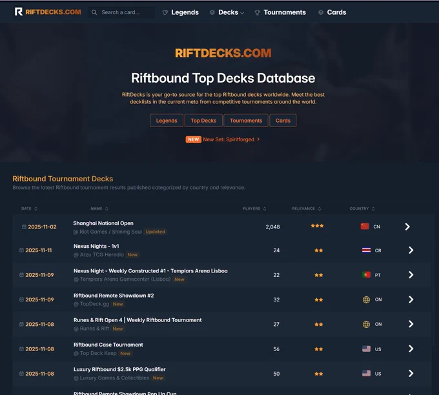
Task: Click RIFTDECKS.COM navbar brand text
Action: [53, 12]
